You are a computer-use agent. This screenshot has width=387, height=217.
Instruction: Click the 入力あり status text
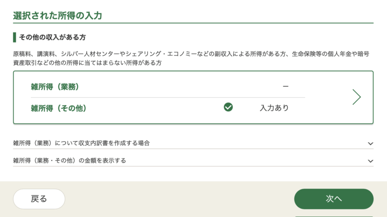point(274,108)
